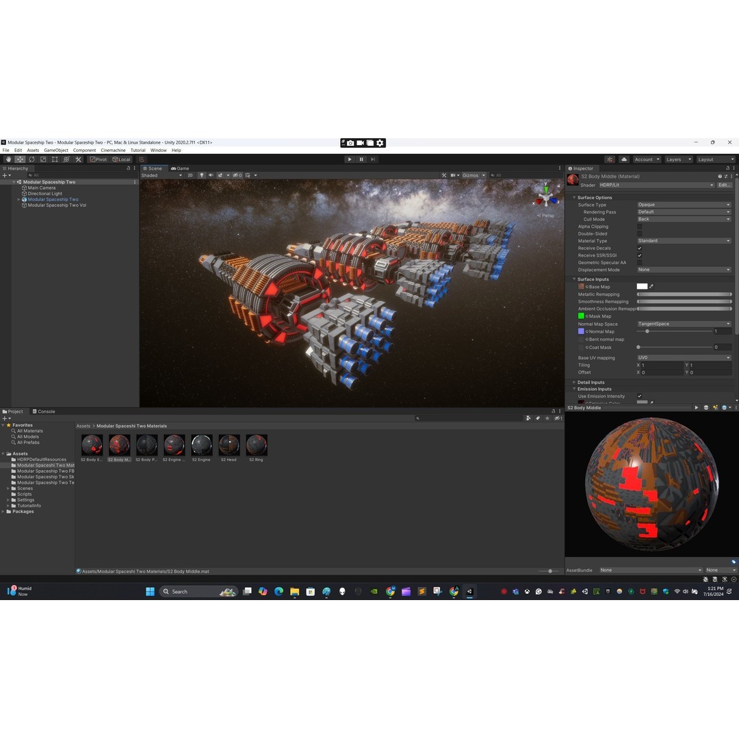Viewport: 739px width, 739px height.
Task: Enable Geometric Specular AA checkbox
Action: pos(640,263)
